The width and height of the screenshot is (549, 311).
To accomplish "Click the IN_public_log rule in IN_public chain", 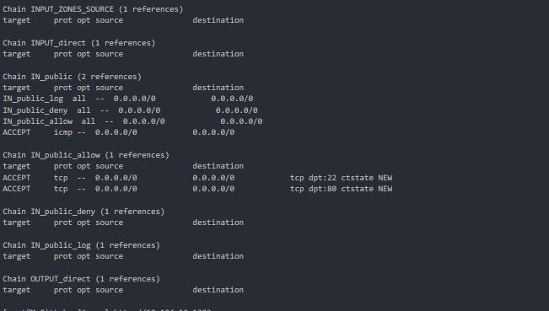I will pos(128,99).
